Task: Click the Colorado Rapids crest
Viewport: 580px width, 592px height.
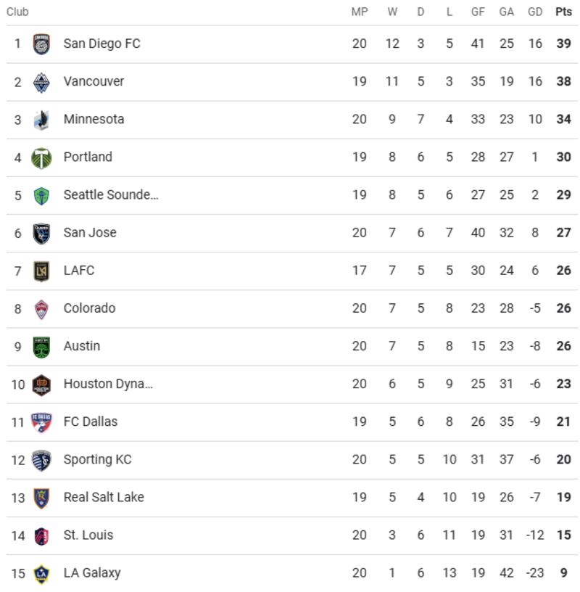Action: (41, 308)
